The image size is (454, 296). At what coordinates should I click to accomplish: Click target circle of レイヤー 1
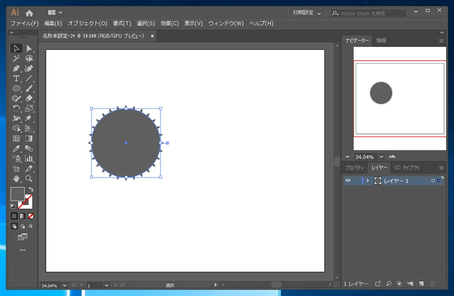coord(433,181)
